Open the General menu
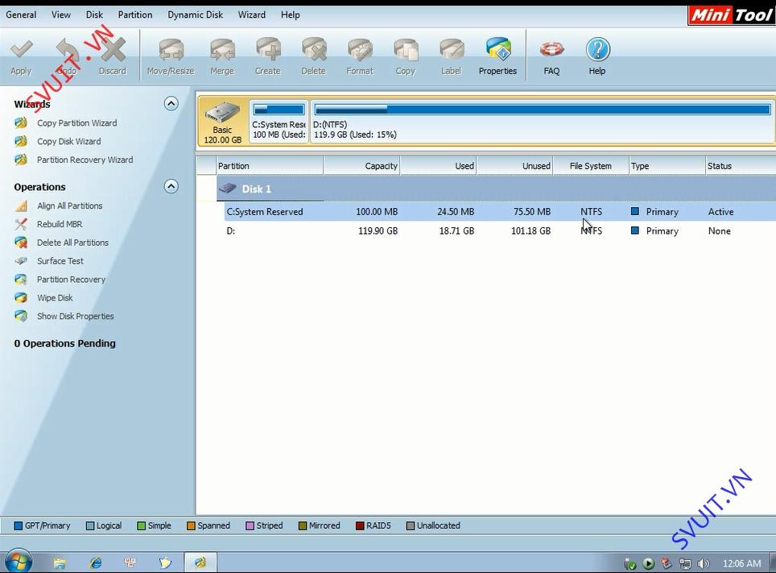776x573 pixels. [x=21, y=15]
